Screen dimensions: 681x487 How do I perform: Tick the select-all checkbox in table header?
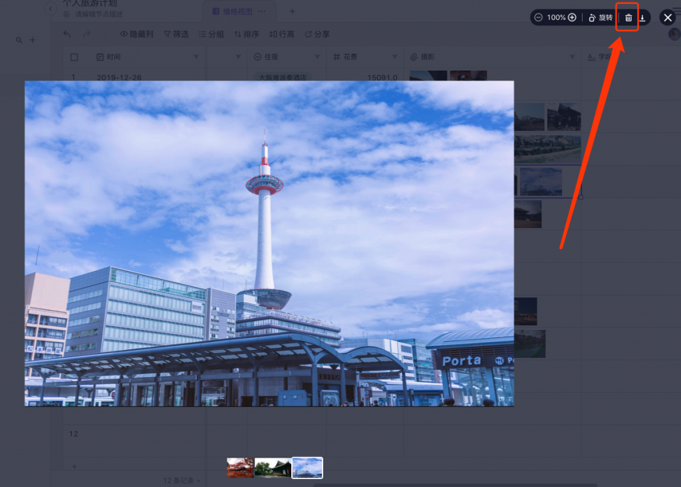[74, 57]
